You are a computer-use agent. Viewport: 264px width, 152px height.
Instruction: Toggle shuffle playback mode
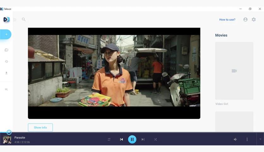(155, 139)
